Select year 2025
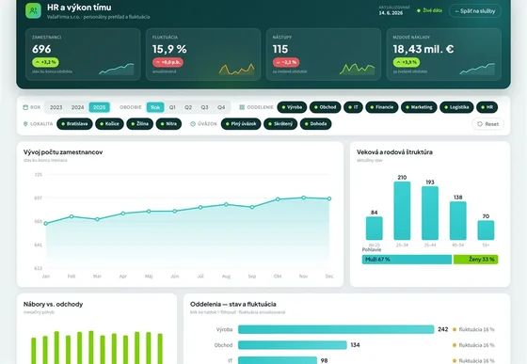 (x=99, y=107)
